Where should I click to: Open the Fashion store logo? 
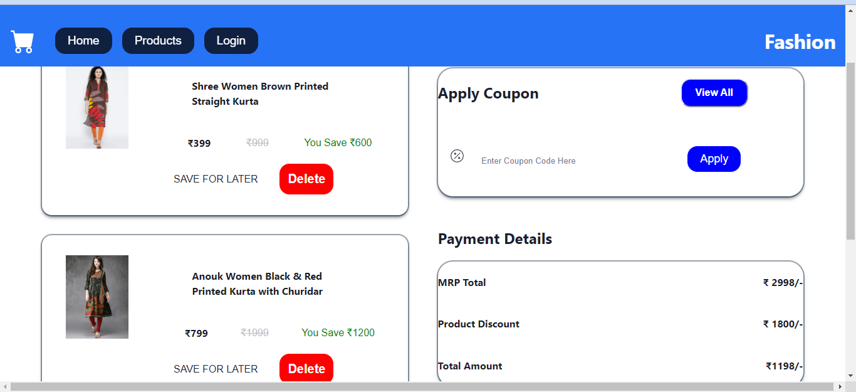800,42
